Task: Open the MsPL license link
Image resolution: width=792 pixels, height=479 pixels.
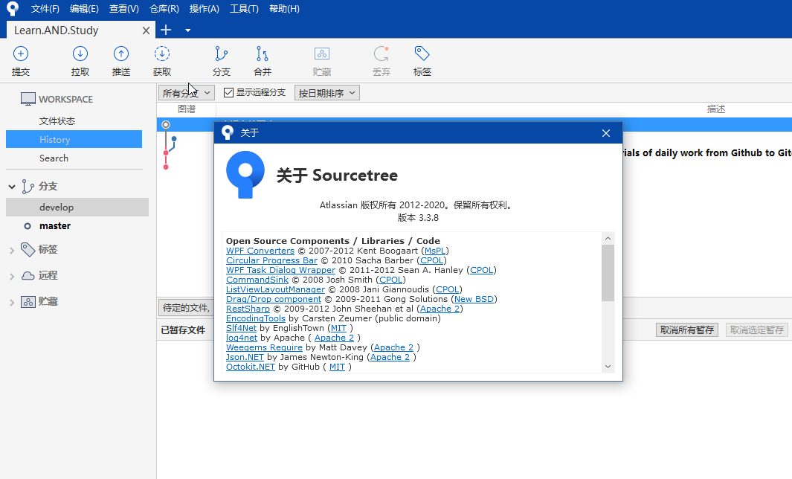Action: click(435, 251)
